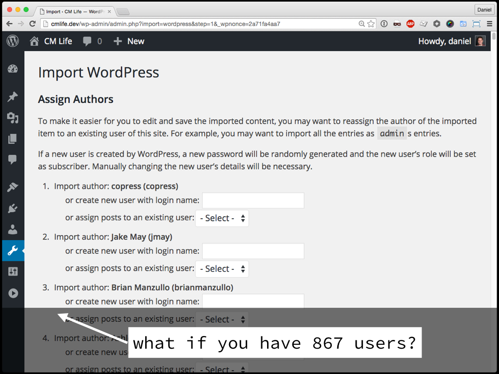
Task: Click author name copress (copress)
Action: pyautogui.click(x=144, y=186)
